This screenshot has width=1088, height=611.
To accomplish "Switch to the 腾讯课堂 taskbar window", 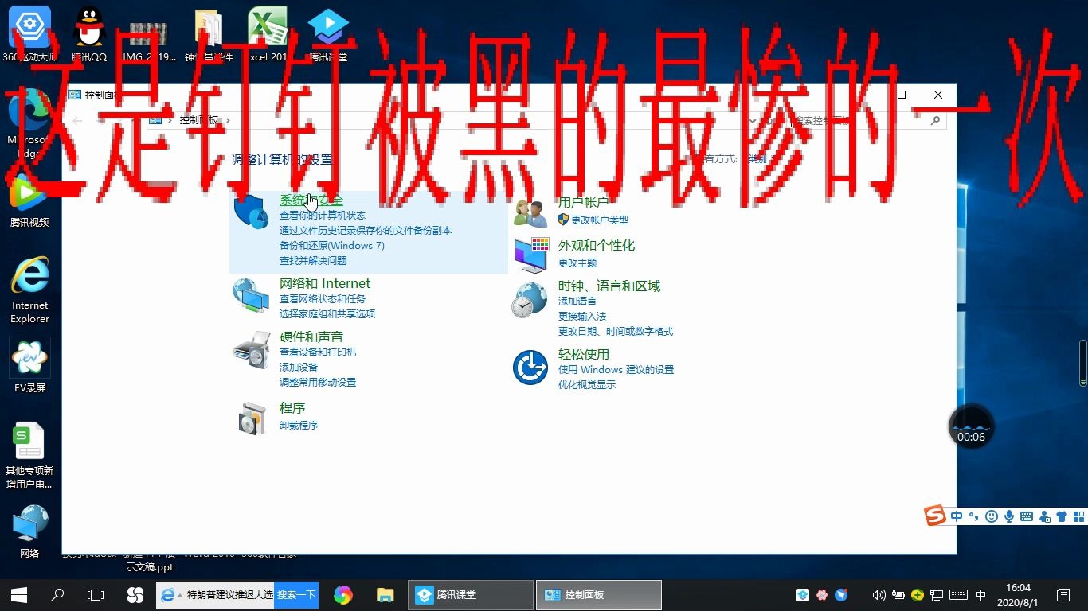I will pyautogui.click(x=470, y=594).
